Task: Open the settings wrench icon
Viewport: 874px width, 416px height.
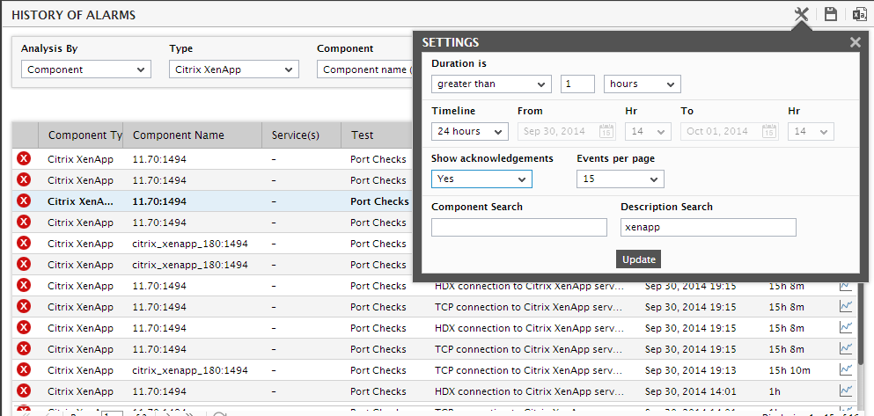Action: pyautogui.click(x=802, y=14)
